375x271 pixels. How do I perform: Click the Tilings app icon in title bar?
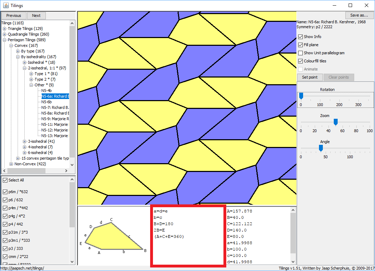click(6, 5)
